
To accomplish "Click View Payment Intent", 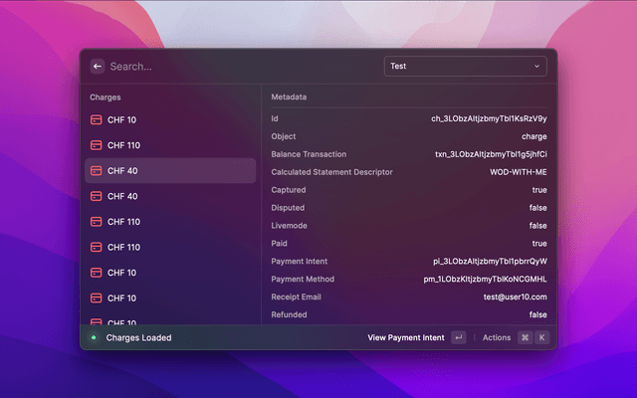I will click(x=406, y=338).
